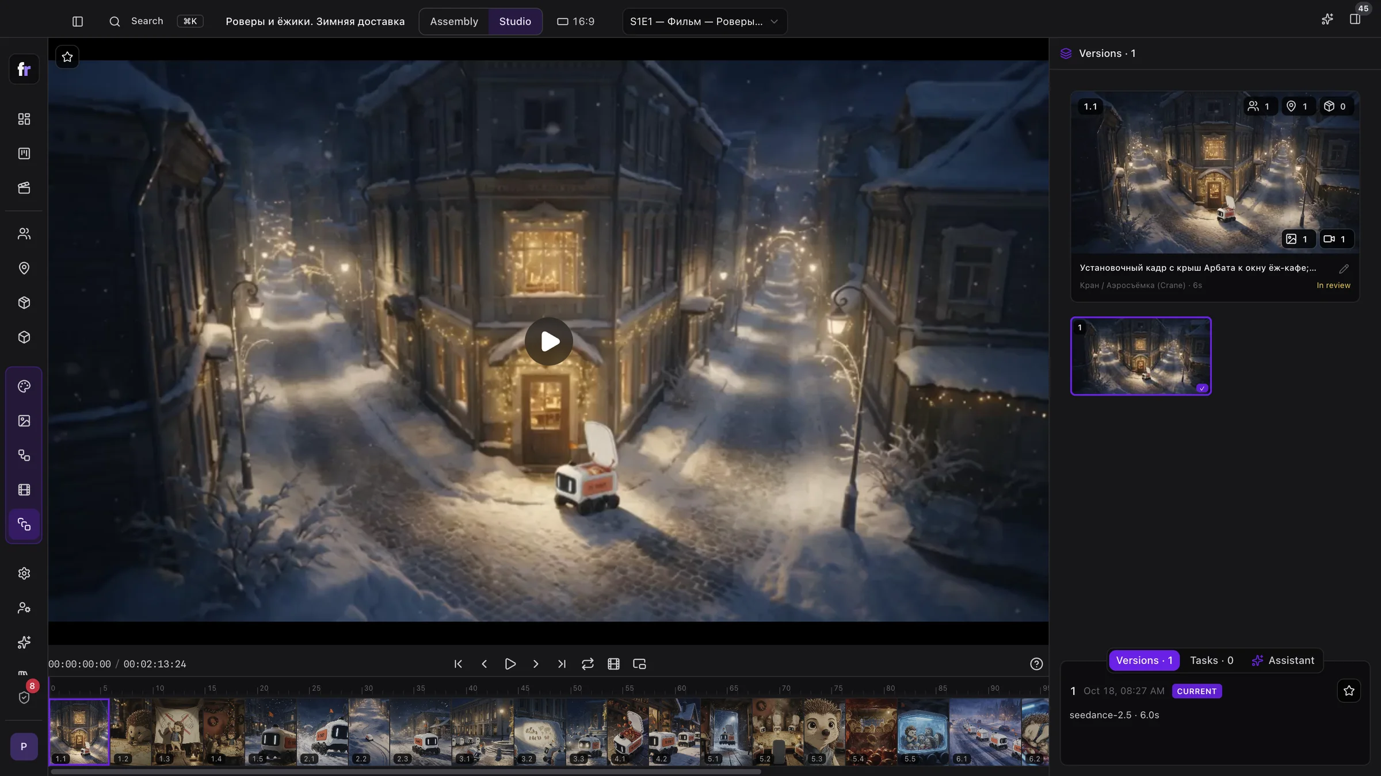Viewport: 1381px width, 776px height.
Task: Open the Tasks · 0 tab
Action: point(1211,660)
